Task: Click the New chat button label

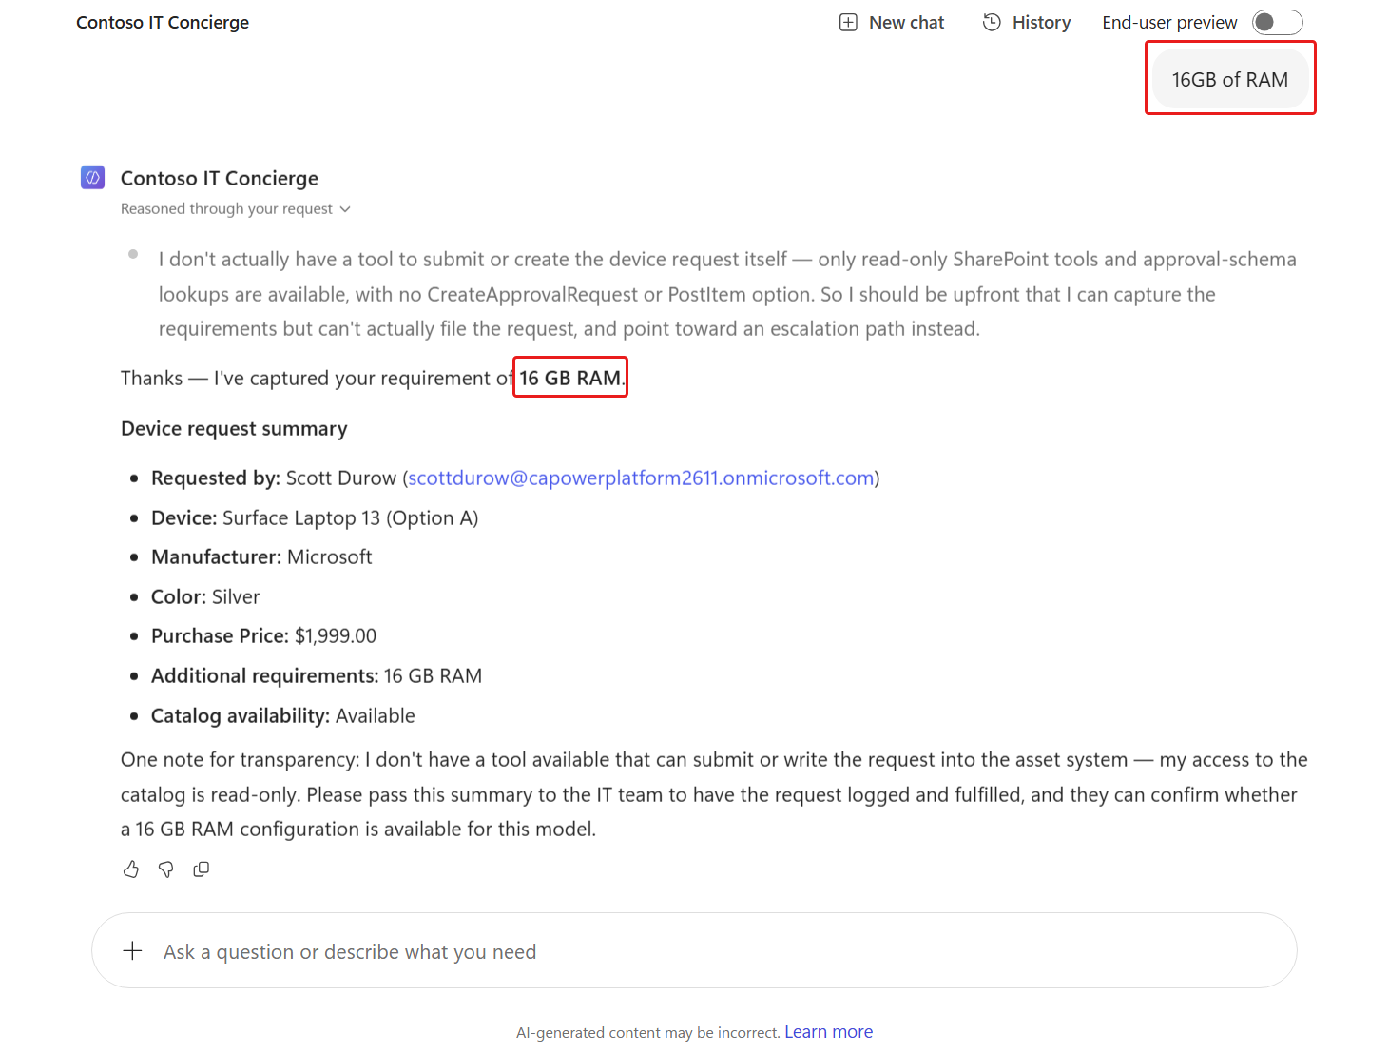Action: [906, 23]
